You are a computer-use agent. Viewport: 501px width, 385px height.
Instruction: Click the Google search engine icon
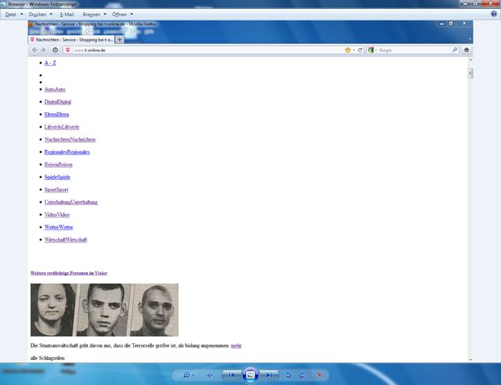371,50
